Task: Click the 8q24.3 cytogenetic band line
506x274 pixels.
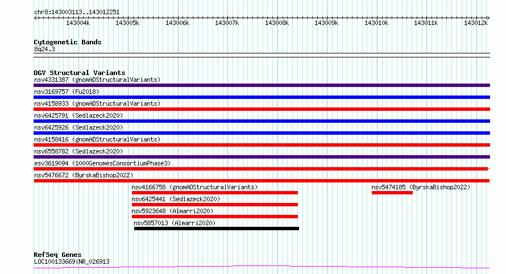Action: pyautogui.click(x=262, y=55)
